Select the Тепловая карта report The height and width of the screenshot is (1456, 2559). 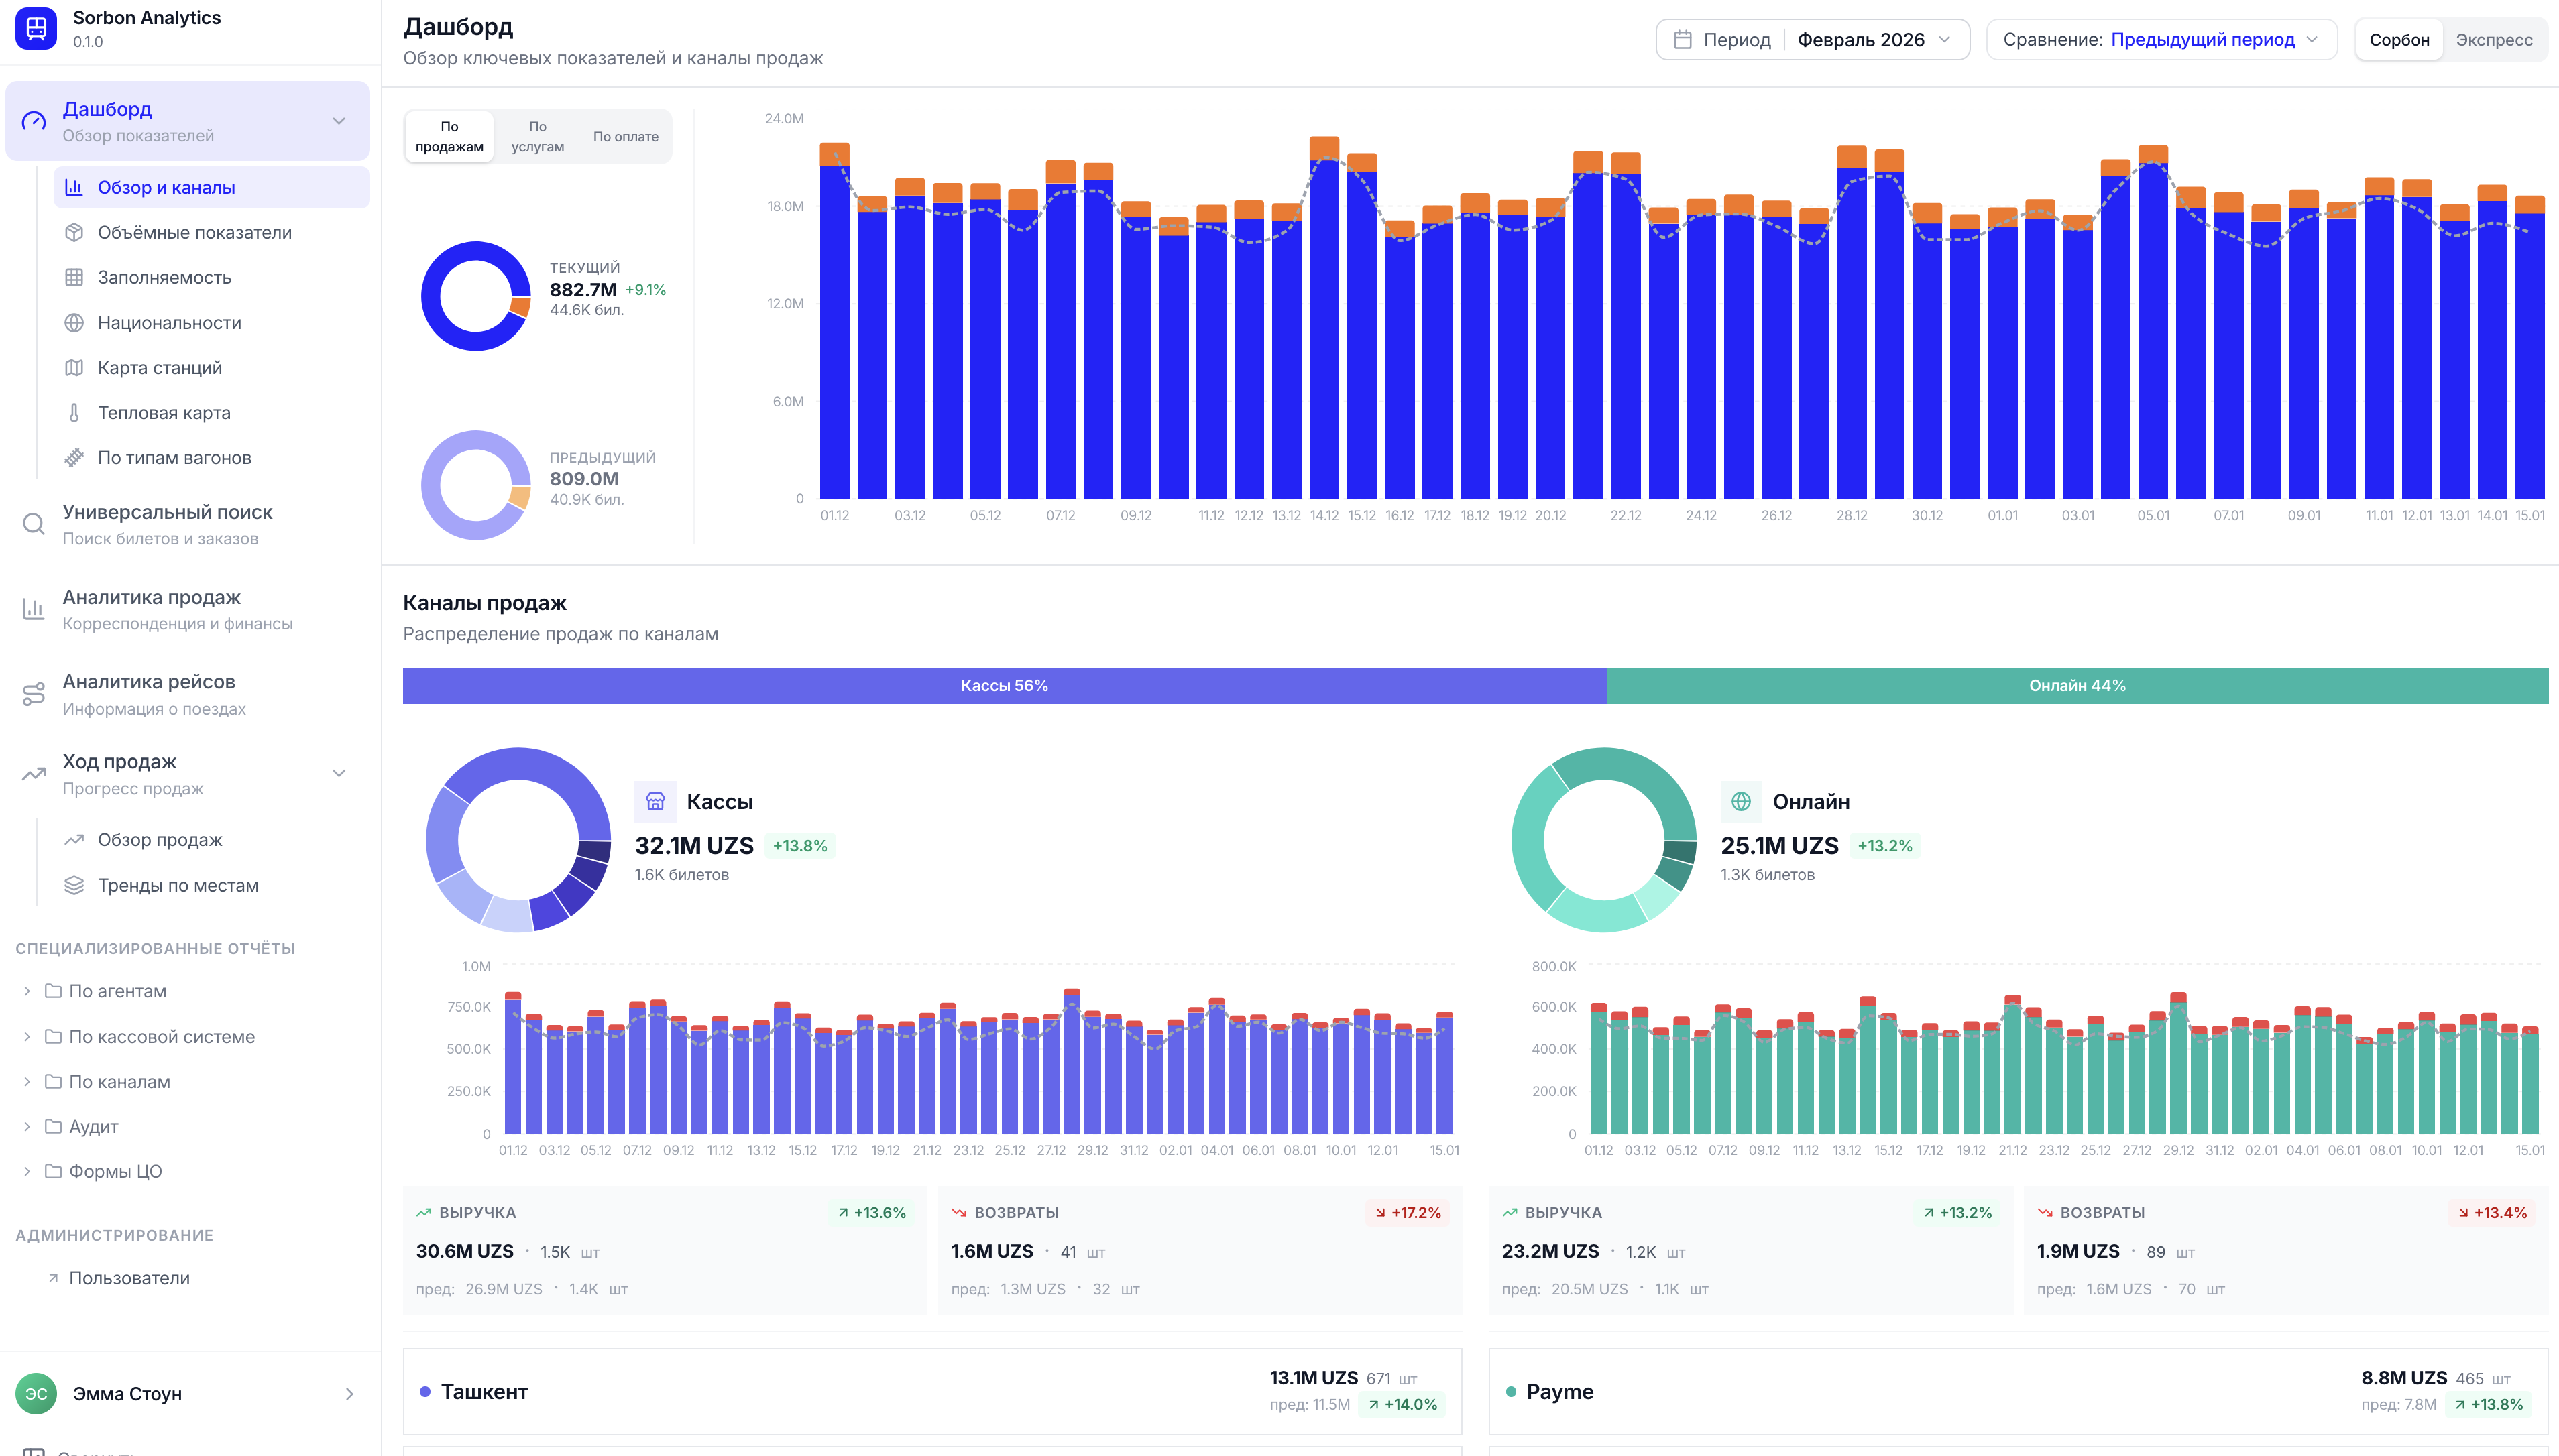click(x=163, y=412)
